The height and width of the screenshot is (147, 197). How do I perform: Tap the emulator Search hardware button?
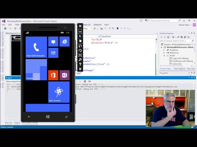coord(66,117)
